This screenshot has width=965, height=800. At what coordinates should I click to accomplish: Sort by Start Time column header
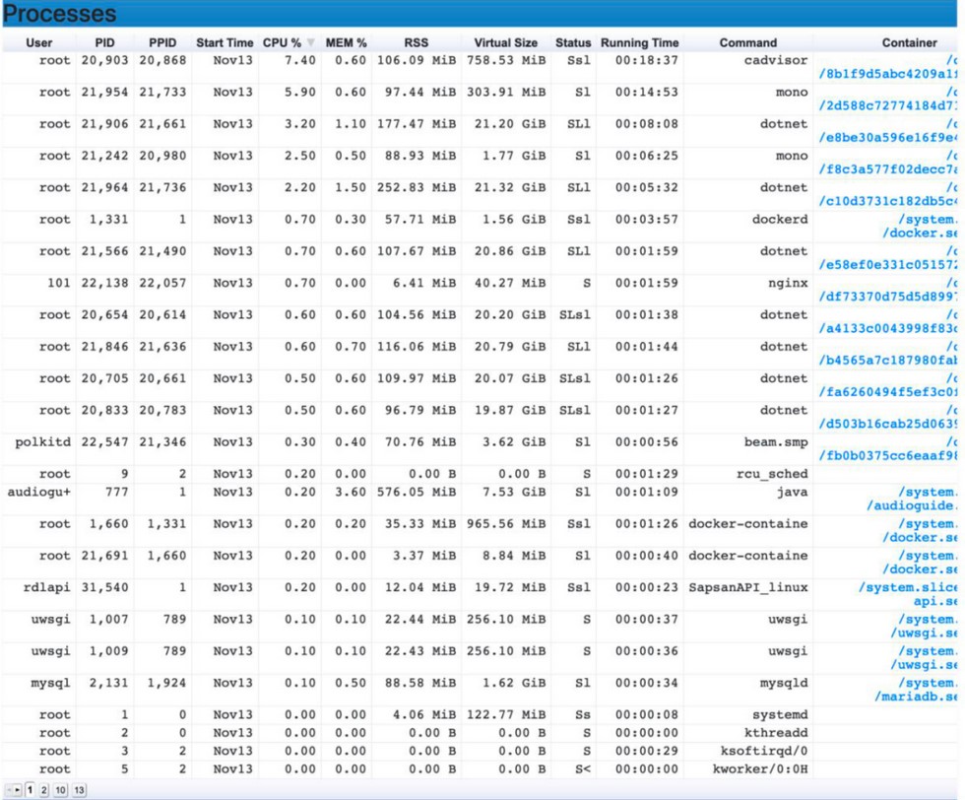225,42
